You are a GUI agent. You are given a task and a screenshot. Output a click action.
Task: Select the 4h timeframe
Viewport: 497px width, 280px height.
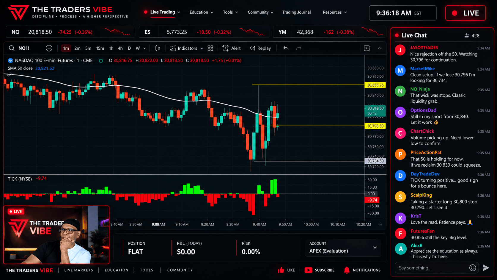[x=120, y=48]
